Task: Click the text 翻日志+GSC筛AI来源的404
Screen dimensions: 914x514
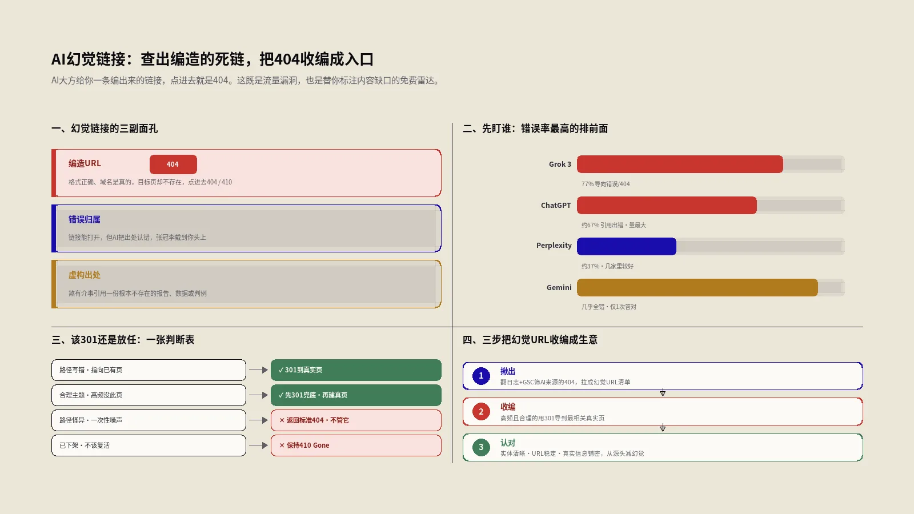Action: point(565,383)
